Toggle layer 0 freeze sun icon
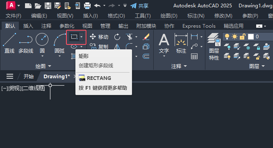The width and height of the screenshot is (273, 148). pos(235,37)
